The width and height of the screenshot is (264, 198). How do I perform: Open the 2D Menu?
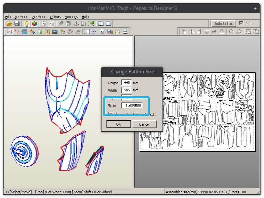pyautogui.click(x=39, y=17)
